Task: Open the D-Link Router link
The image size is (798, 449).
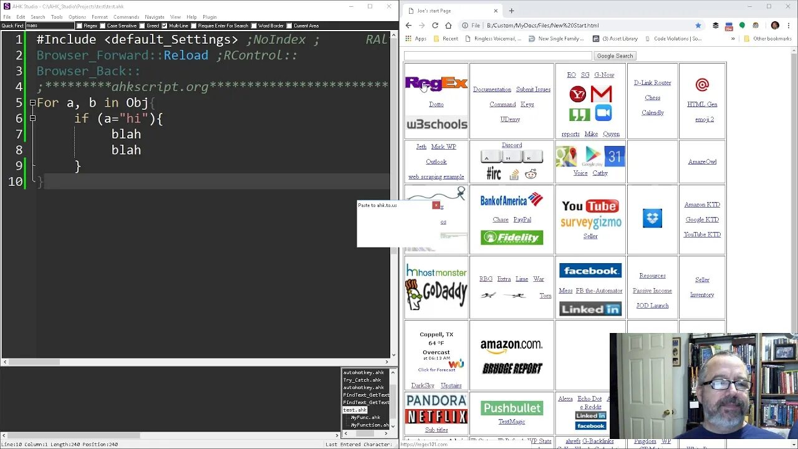Action: tap(652, 83)
